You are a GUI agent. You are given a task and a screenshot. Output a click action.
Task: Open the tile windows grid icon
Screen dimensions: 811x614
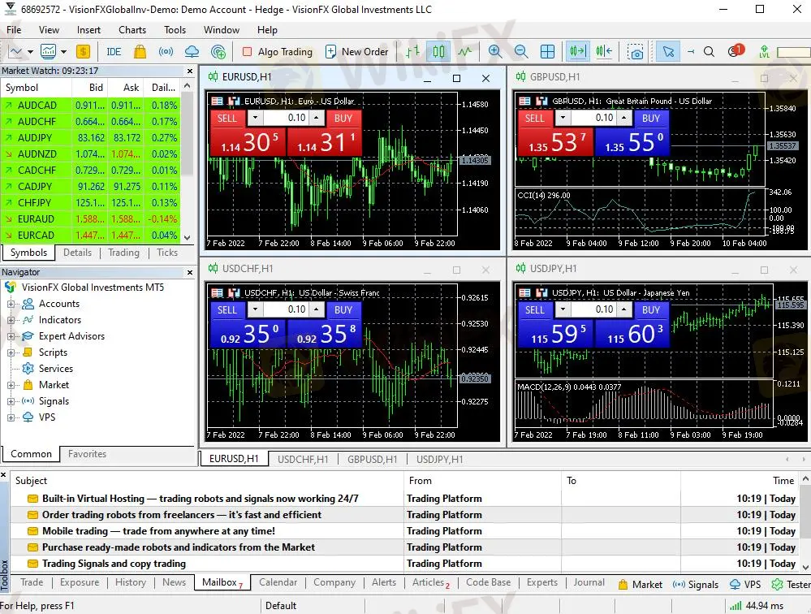click(547, 52)
